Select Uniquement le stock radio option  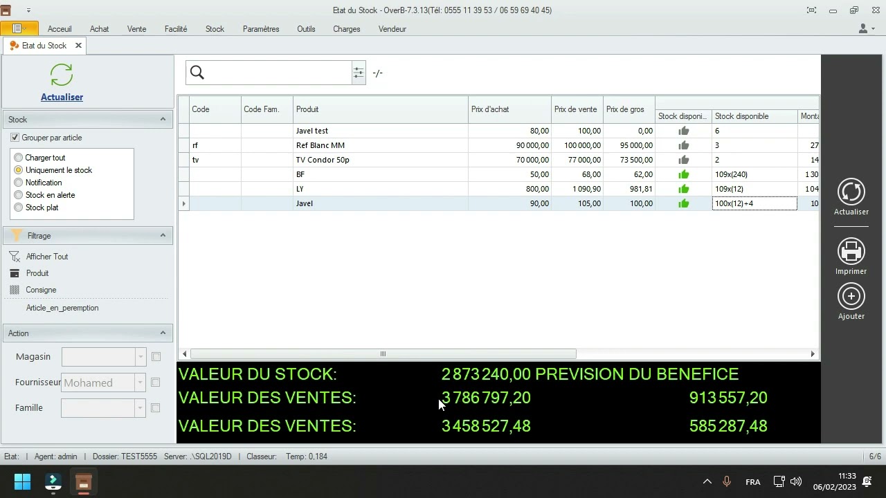pyautogui.click(x=19, y=170)
